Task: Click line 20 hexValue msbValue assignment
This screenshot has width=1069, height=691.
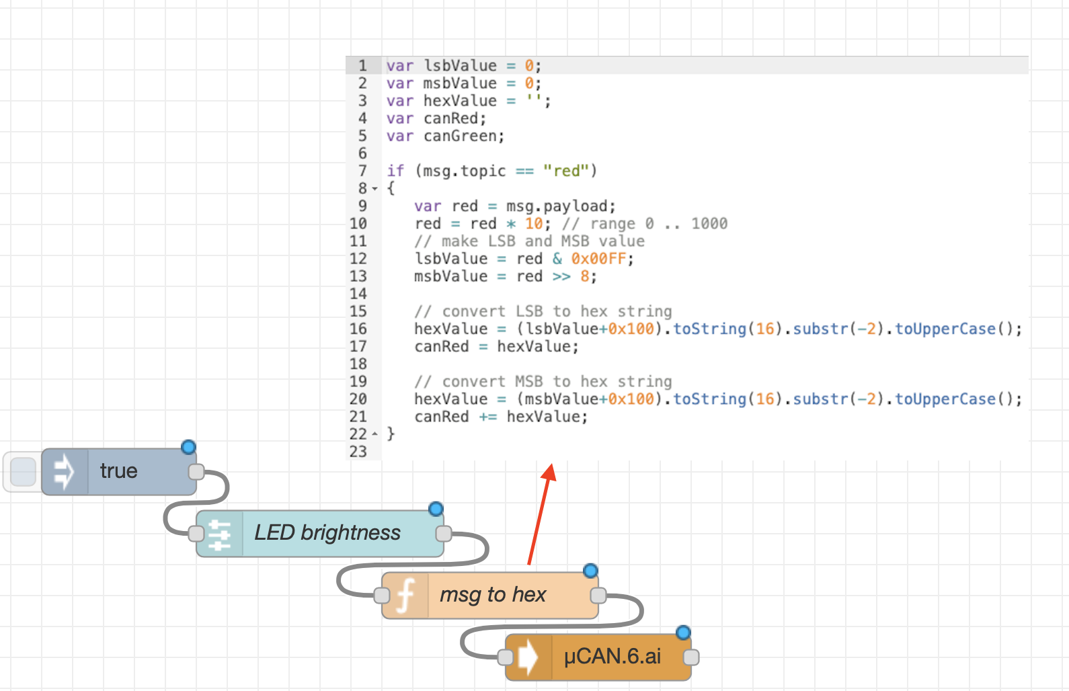Action: coord(718,399)
